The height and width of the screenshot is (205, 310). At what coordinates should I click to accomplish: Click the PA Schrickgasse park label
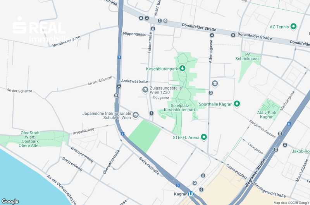[248, 56]
